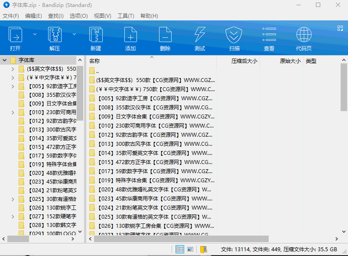Open the dropdown arrow next to 解压

[75, 34]
